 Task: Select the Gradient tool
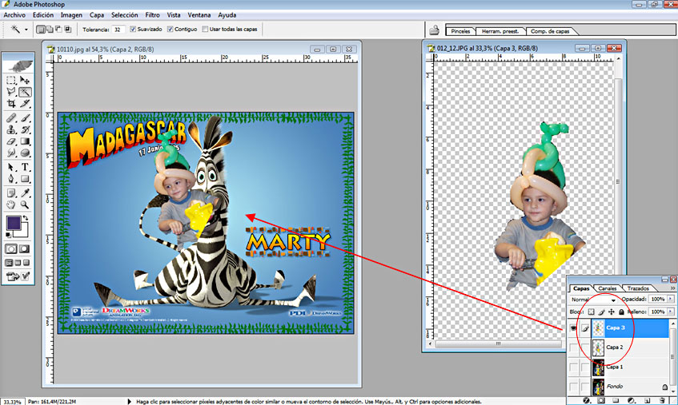pyautogui.click(x=25, y=141)
